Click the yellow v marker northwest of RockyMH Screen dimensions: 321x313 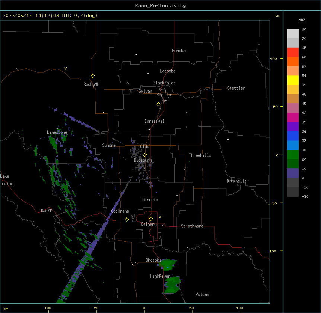[65, 68]
